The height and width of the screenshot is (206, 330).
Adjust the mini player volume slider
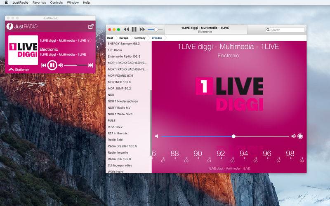click(76, 65)
